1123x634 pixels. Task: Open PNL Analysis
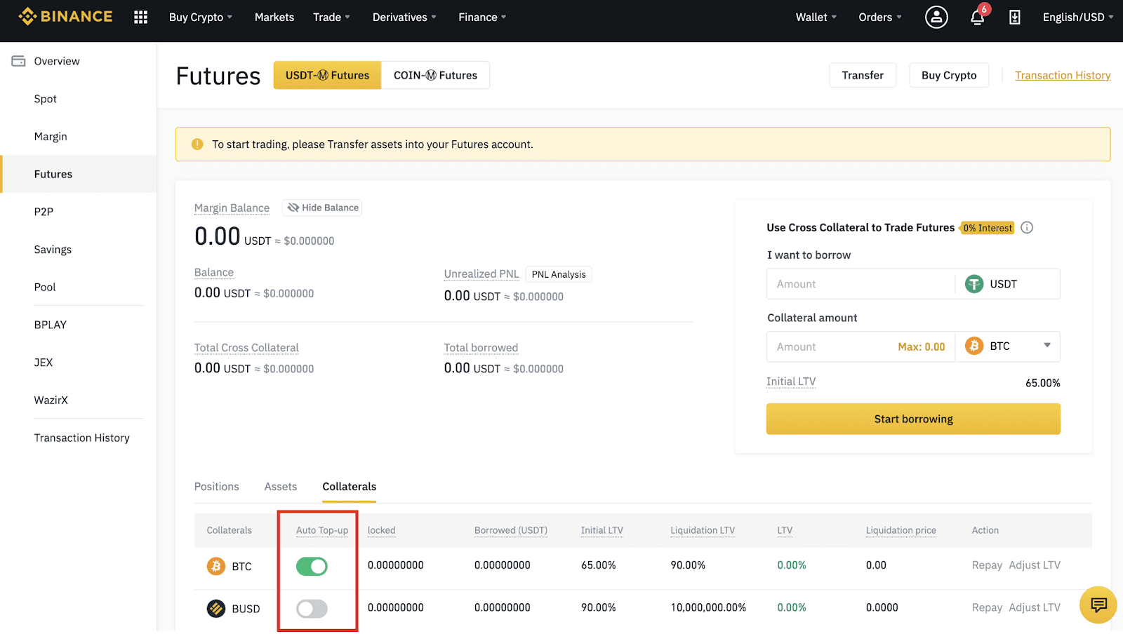[x=559, y=274]
